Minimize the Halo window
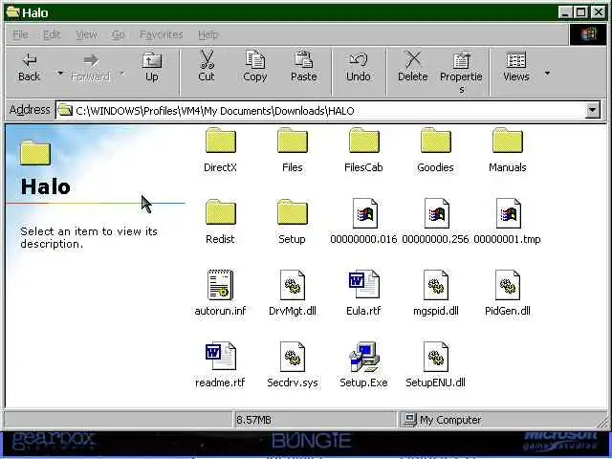Screen dimensions: 612x459 tap(565, 12)
